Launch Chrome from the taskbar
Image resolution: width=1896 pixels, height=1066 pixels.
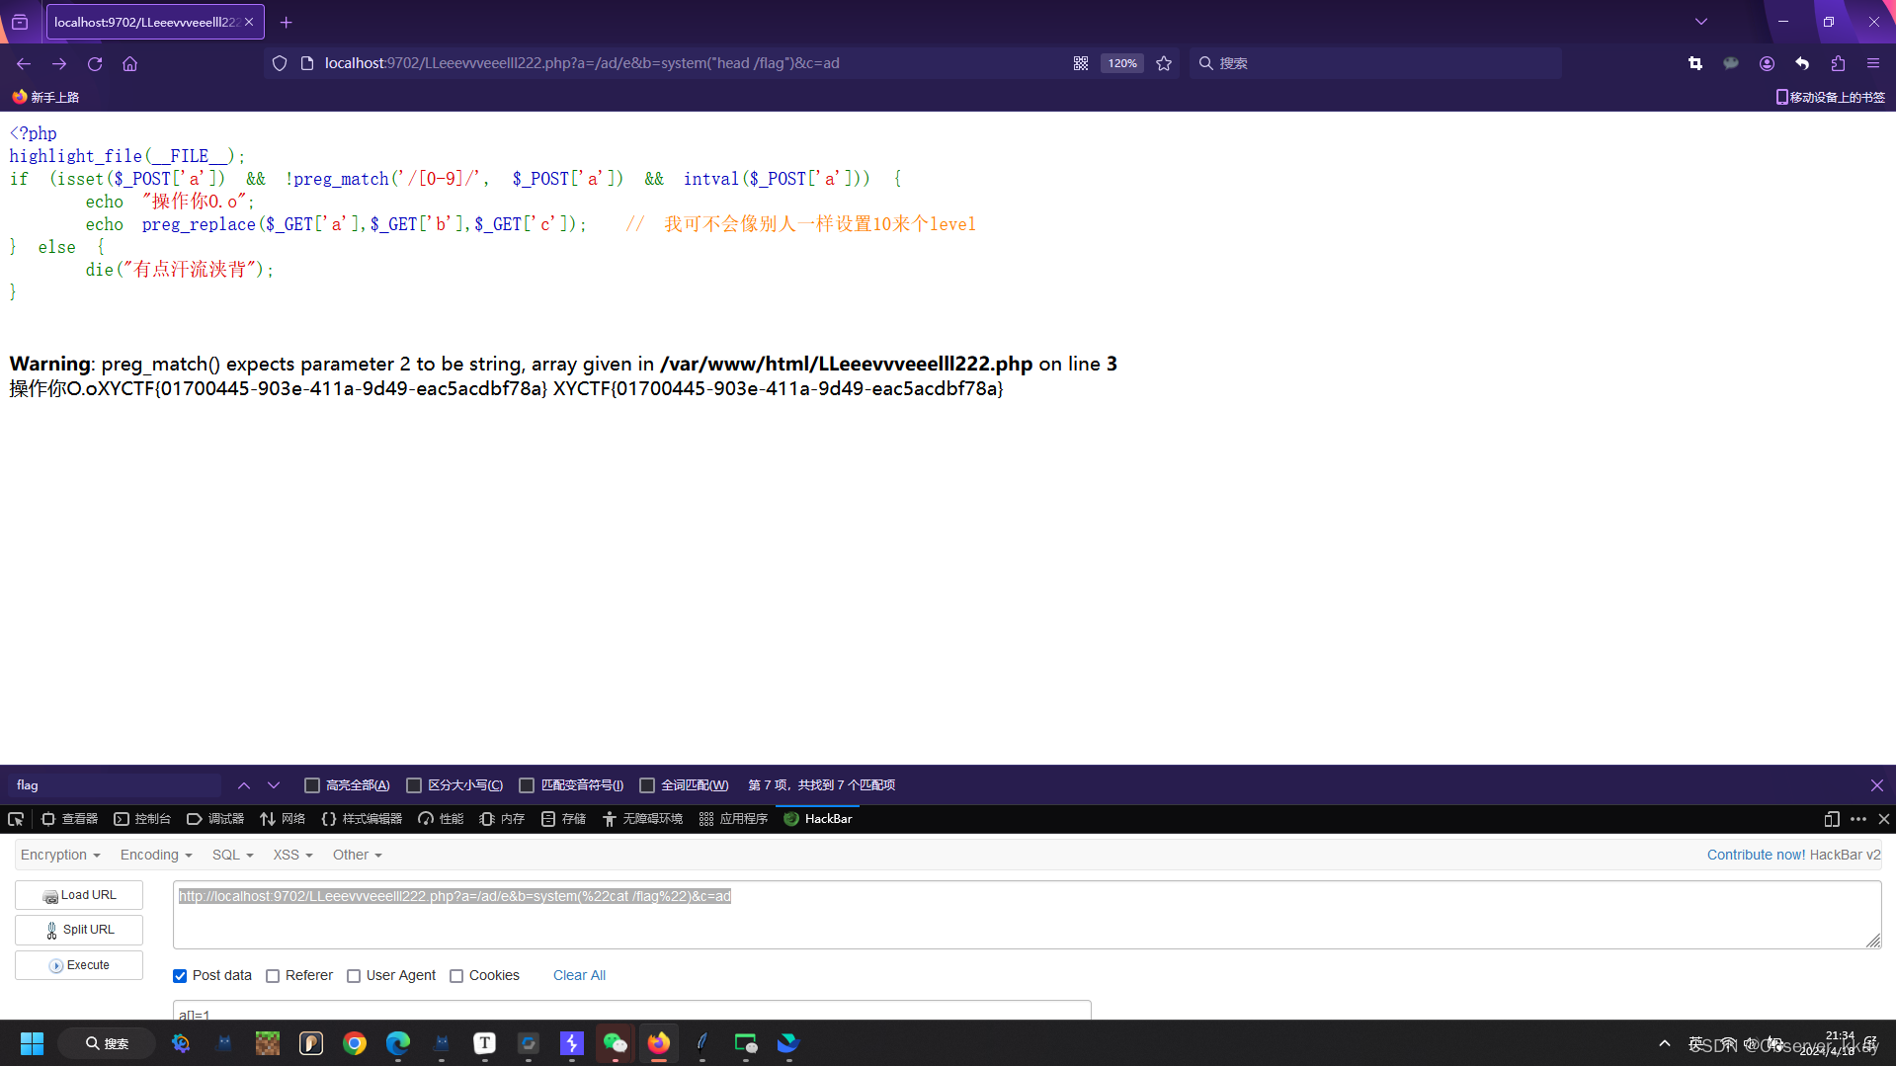tap(355, 1043)
